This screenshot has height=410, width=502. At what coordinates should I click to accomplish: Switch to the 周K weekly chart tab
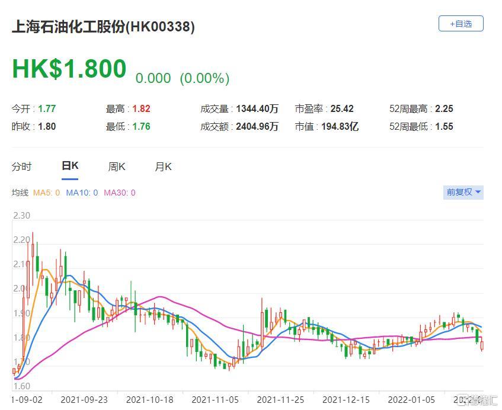(x=116, y=166)
